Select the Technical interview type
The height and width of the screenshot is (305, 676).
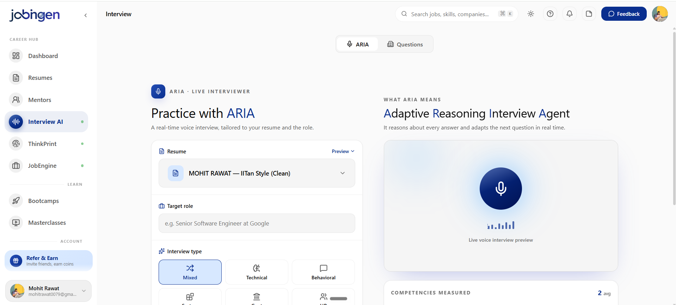tap(257, 272)
